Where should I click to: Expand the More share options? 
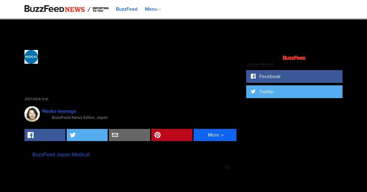(x=215, y=135)
